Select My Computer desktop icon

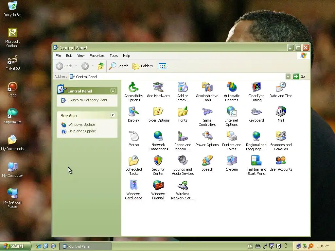(12, 170)
